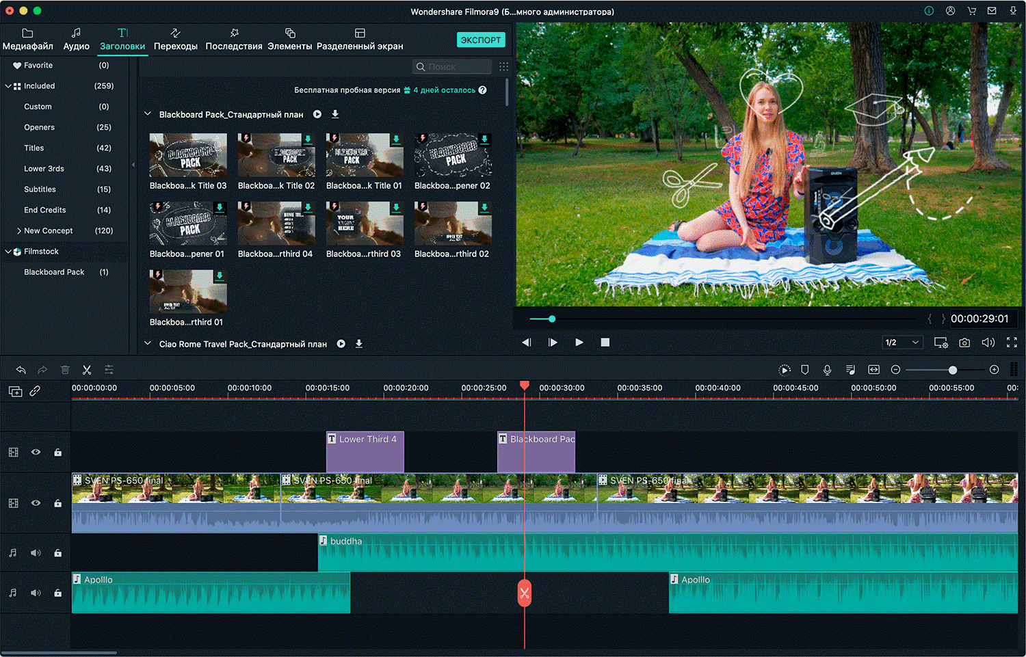Enter fullscreen preview mode
Screen dimensions: 1026x657
click(x=1012, y=343)
